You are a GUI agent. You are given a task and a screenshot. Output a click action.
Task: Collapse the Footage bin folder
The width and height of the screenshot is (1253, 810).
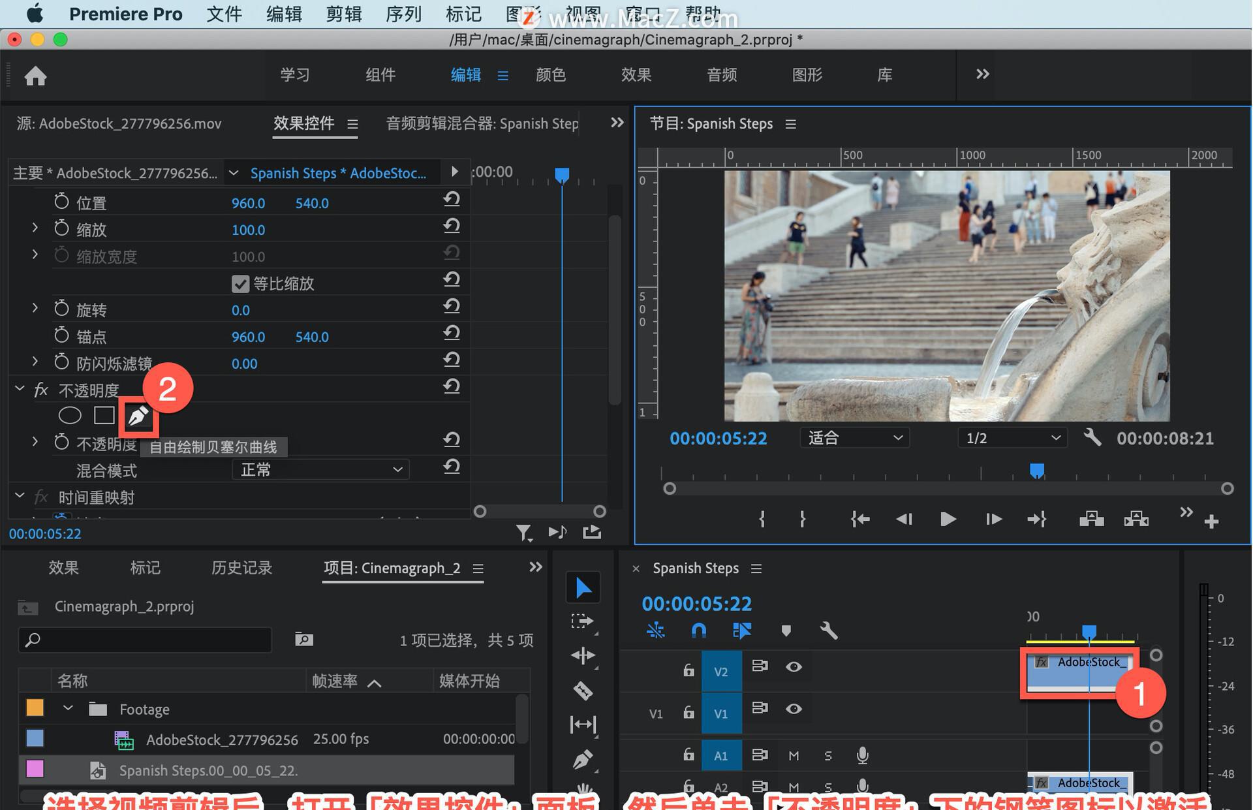[68, 708]
